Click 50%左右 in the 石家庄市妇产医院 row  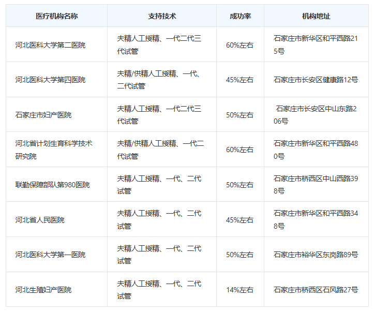(239, 115)
